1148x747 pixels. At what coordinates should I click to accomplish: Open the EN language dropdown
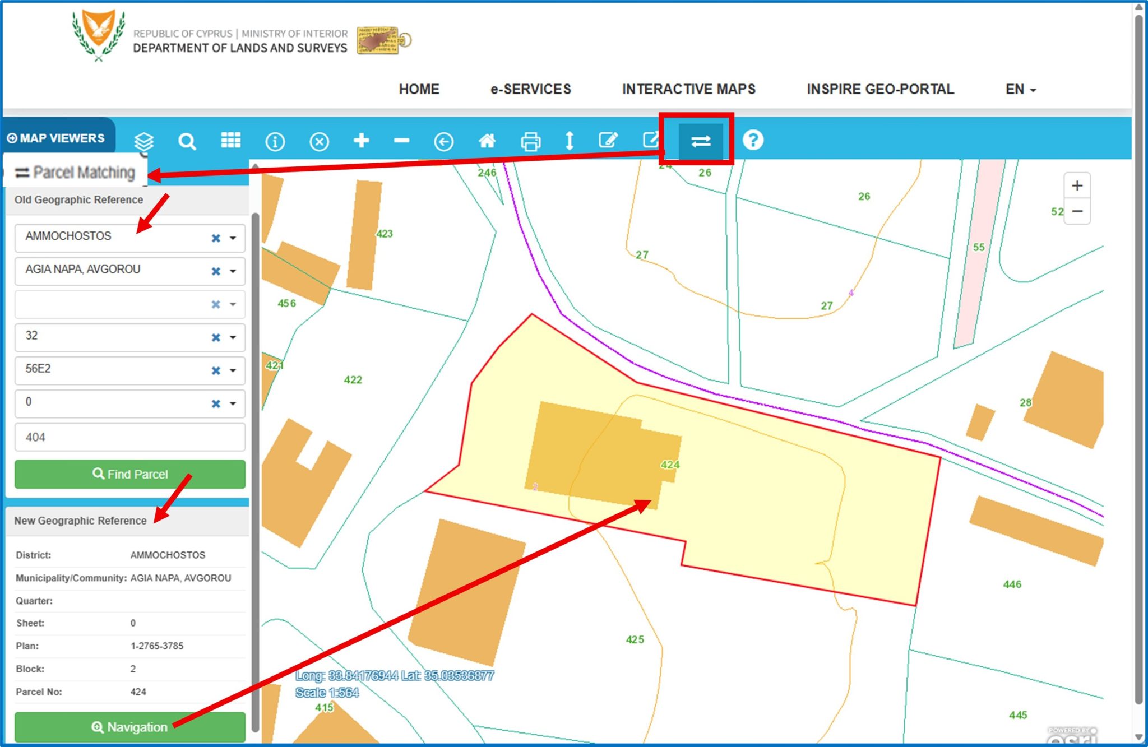click(x=1020, y=89)
